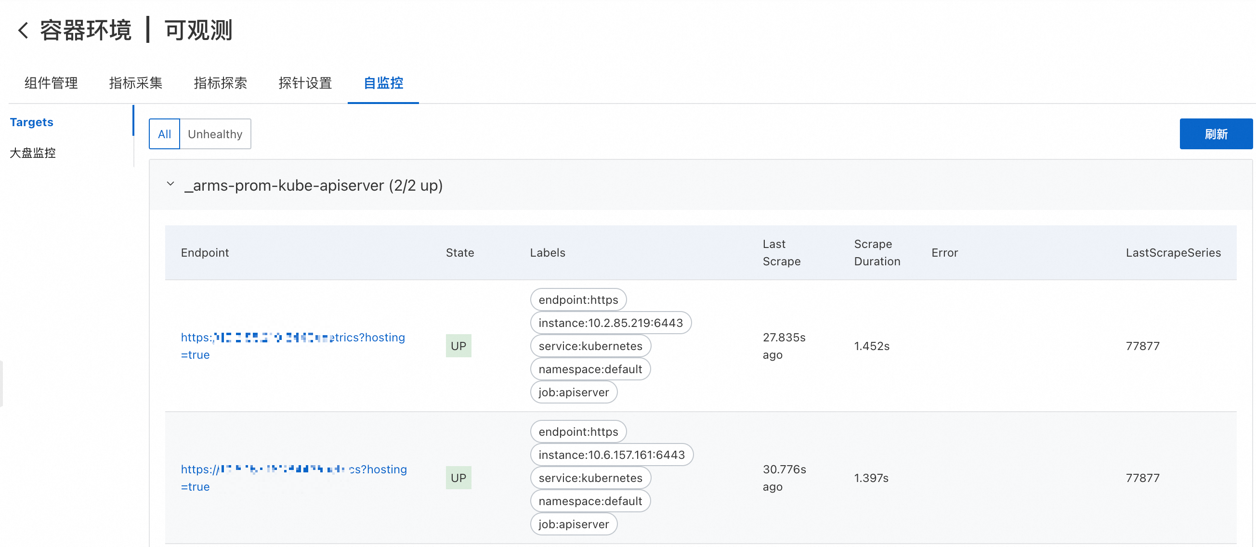Click the Error column header
This screenshot has height=547, width=1256.
[944, 252]
